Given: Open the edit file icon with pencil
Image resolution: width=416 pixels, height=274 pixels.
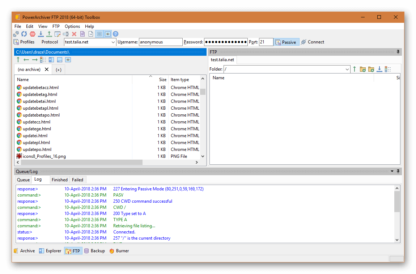Looking at the screenshot, I should point(58,34).
